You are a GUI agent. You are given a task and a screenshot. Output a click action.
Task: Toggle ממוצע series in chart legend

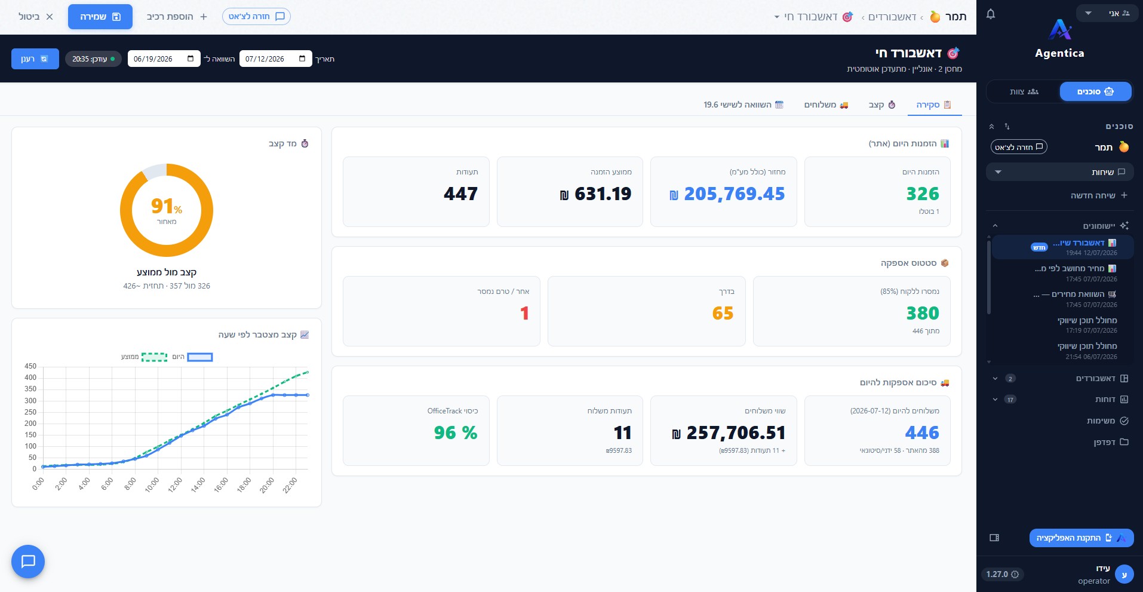[144, 357]
